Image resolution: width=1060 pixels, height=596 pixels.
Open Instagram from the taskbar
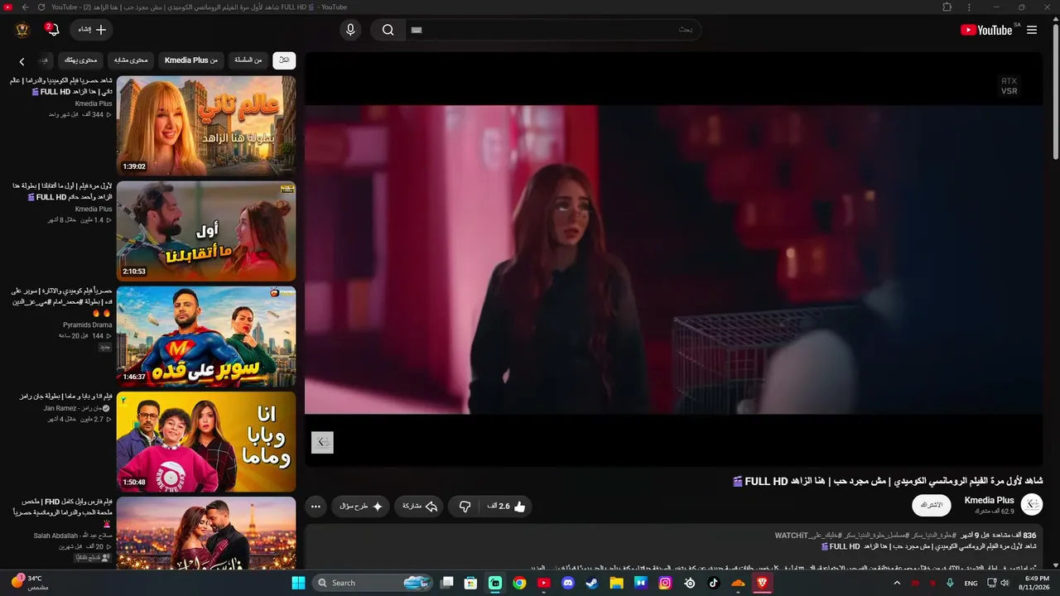[x=665, y=583]
